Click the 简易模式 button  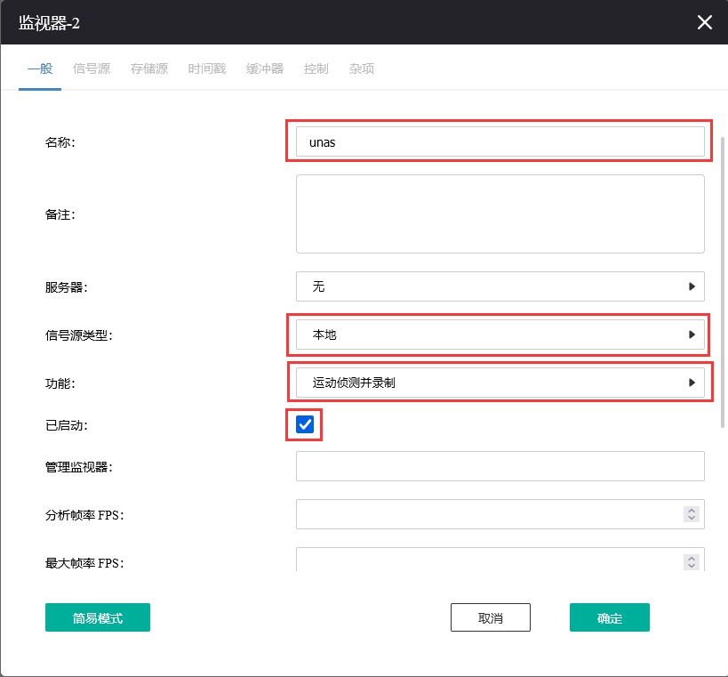[x=98, y=617]
